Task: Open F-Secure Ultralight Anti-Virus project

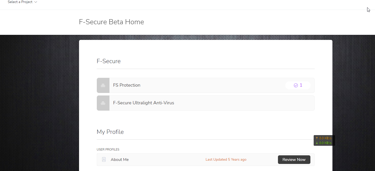Action: tap(143, 103)
